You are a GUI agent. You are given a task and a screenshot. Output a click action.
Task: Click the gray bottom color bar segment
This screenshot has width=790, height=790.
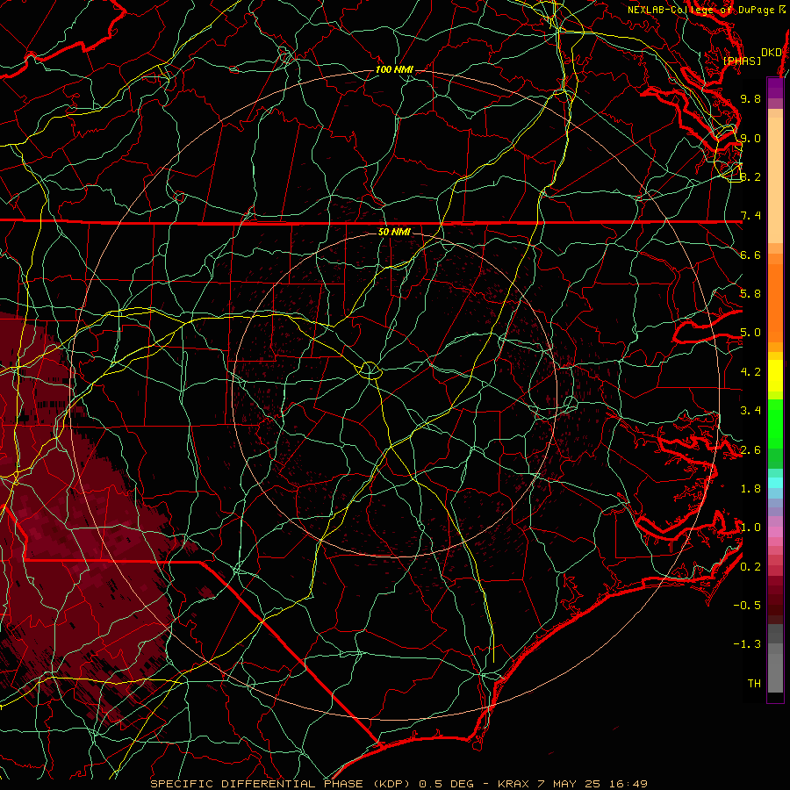(775, 672)
